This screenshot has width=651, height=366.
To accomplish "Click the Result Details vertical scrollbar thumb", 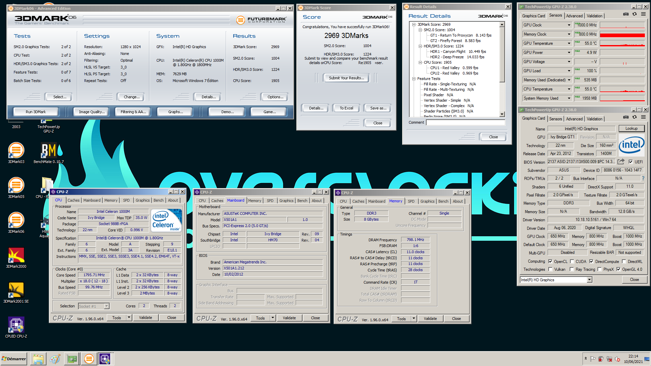I will coord(502,55).
